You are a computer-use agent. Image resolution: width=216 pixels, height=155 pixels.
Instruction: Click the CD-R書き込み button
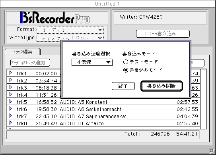163,34
